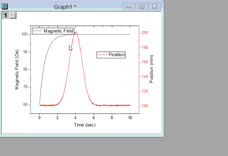
Task: Click the peak of the red Position curve
Action: 76,33
